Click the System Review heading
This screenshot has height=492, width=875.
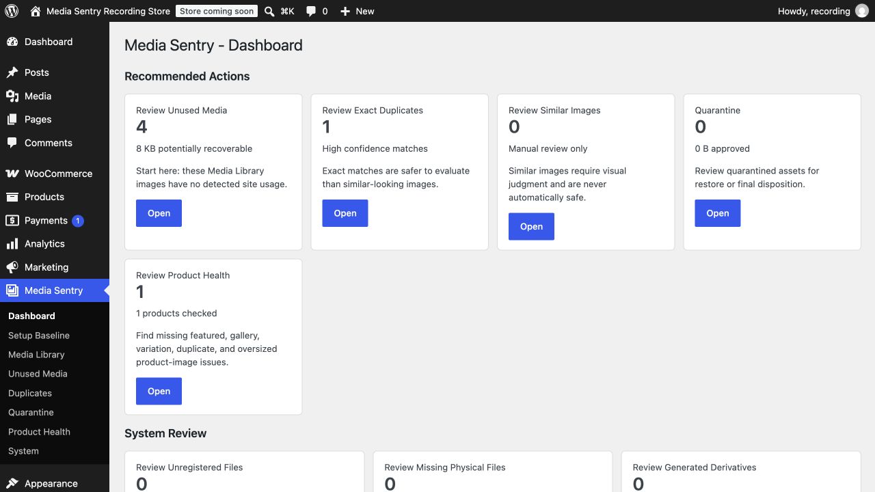point(165,433)
